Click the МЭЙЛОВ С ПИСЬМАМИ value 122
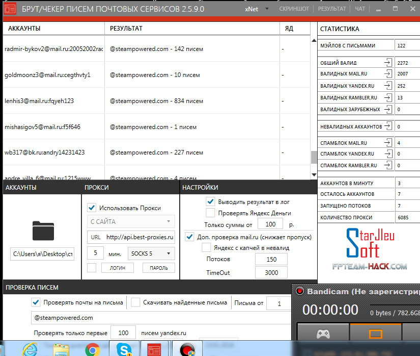Image resolution: width=420 pixels, height=356 pixels. (401, 45)
